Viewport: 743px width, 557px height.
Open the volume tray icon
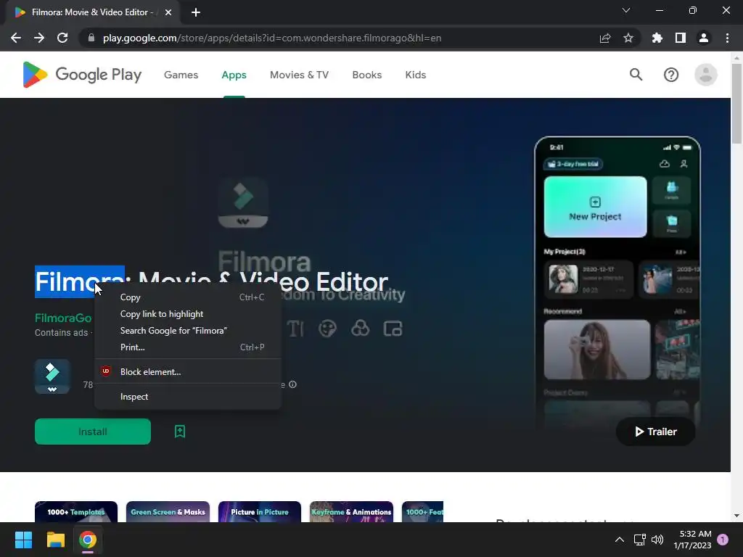tap(657, 540)
